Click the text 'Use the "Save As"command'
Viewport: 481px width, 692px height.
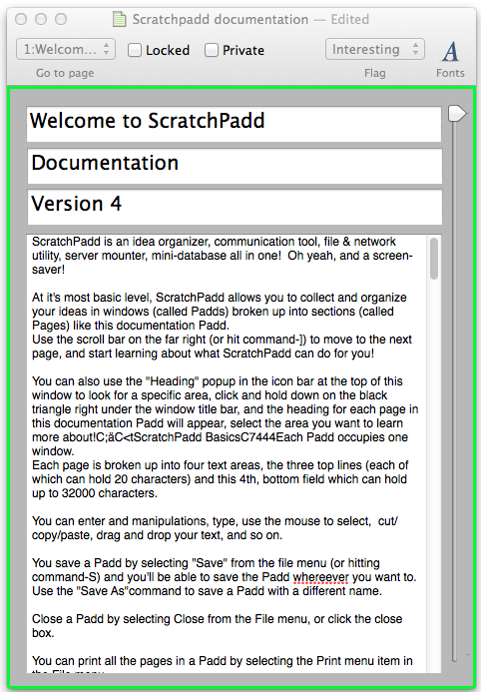(107, 591)
